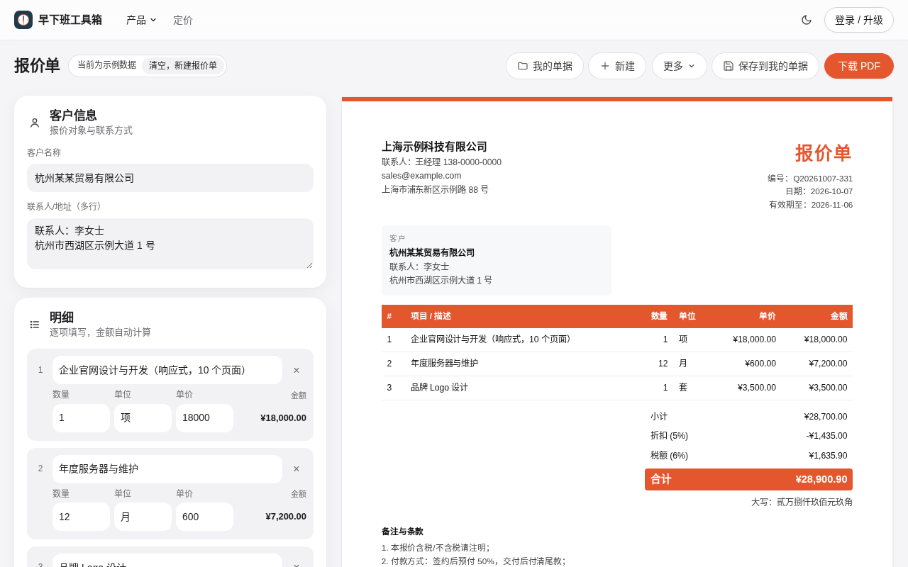
Task: Remove the 年度服务器与维护 line item
Action: click(x=297, y=469)
